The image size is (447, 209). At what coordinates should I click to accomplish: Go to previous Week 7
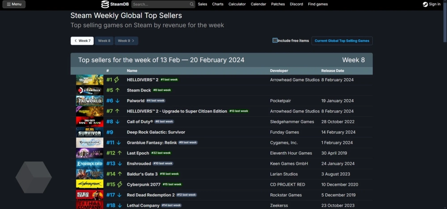pos(82,41)
